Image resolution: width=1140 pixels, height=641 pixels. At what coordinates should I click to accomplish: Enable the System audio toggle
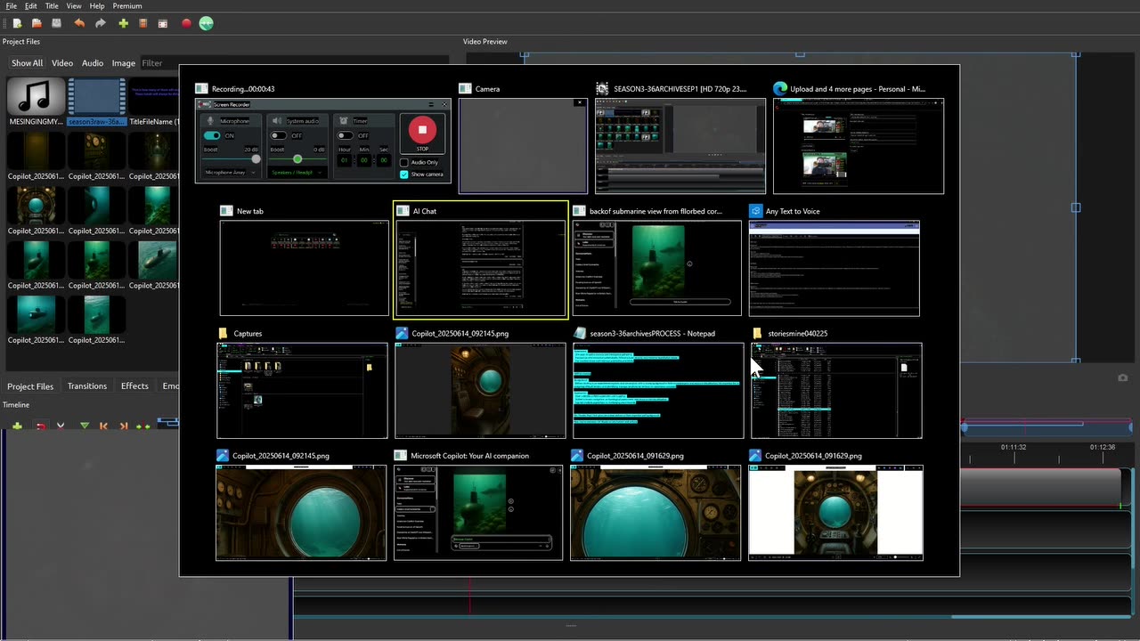pyautogui.click(x=279, y=135)
